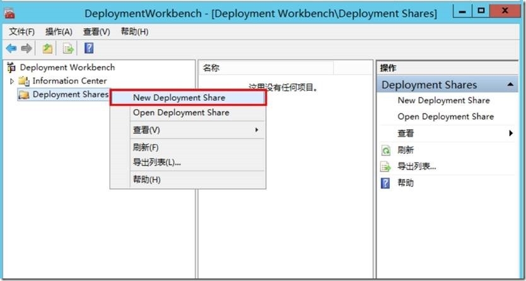
Task: Click the Deployment Shares actions section title
Action: coord(429,84)
